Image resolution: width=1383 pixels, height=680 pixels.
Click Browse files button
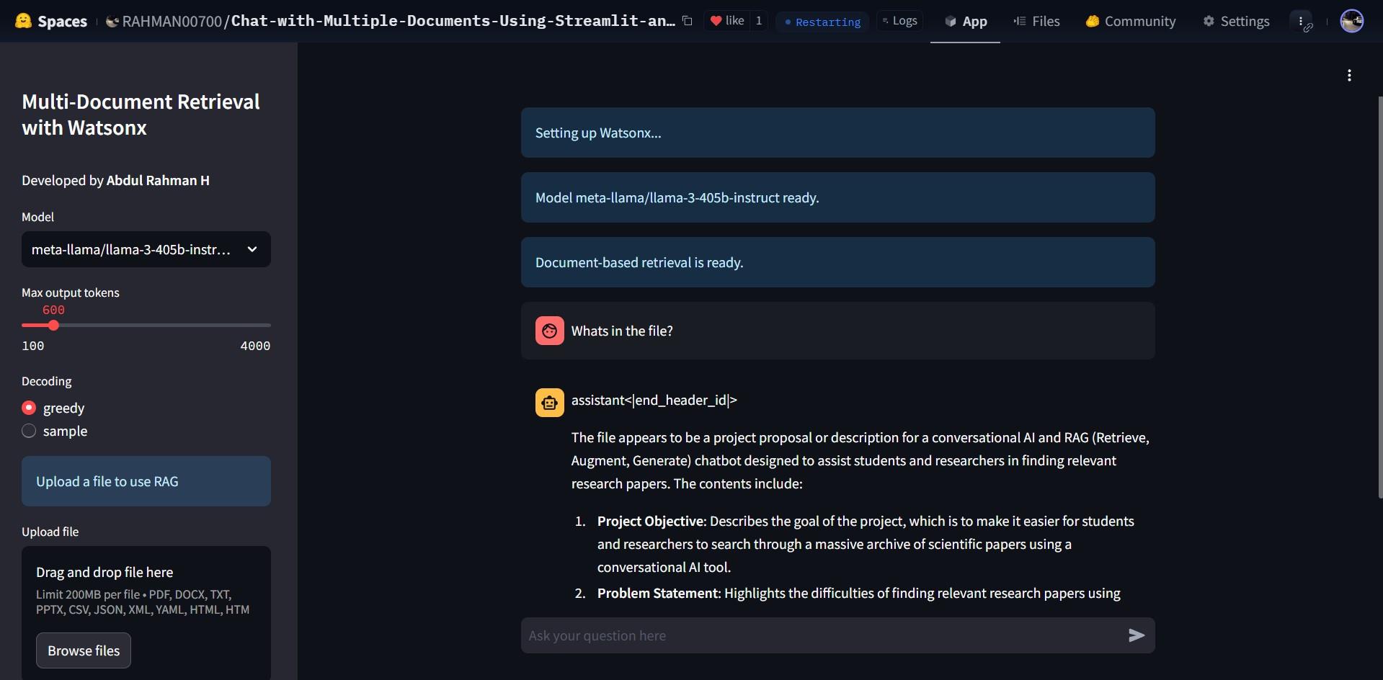point(84,650)
